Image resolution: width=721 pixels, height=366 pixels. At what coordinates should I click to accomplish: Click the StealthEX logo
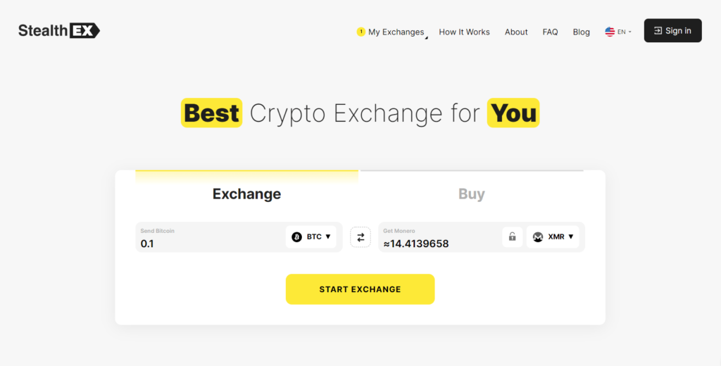click(59, 30)
